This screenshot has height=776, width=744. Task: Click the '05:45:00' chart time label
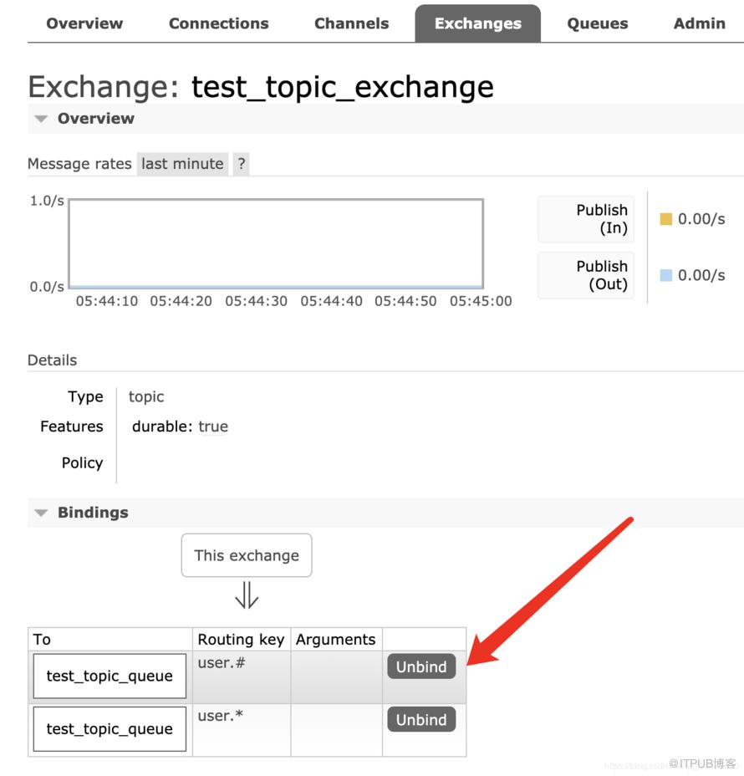[x=481, y=301]
